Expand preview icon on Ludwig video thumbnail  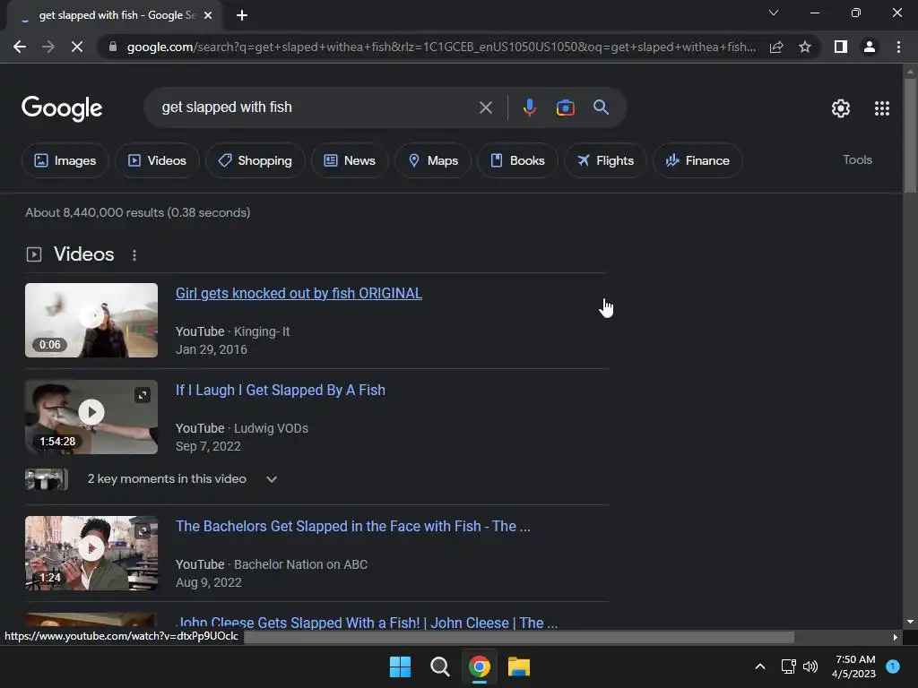[x=143, y=395]
